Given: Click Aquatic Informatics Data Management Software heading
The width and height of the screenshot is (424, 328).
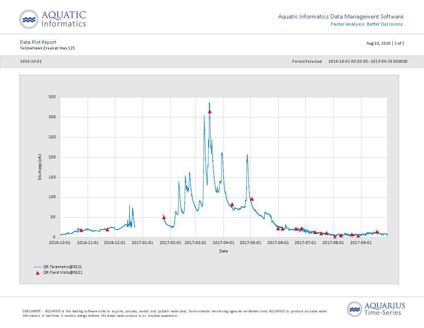Looking at the screenshot, I should pyautogui.click(x=341, y=17).
